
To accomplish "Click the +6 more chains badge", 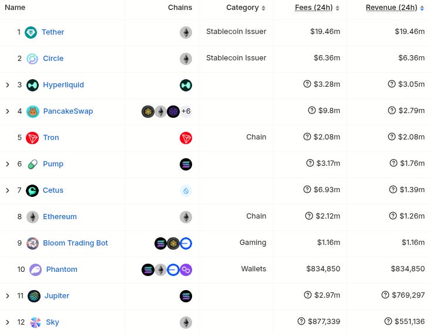I will pyautogui.click(x=186, y=111).
